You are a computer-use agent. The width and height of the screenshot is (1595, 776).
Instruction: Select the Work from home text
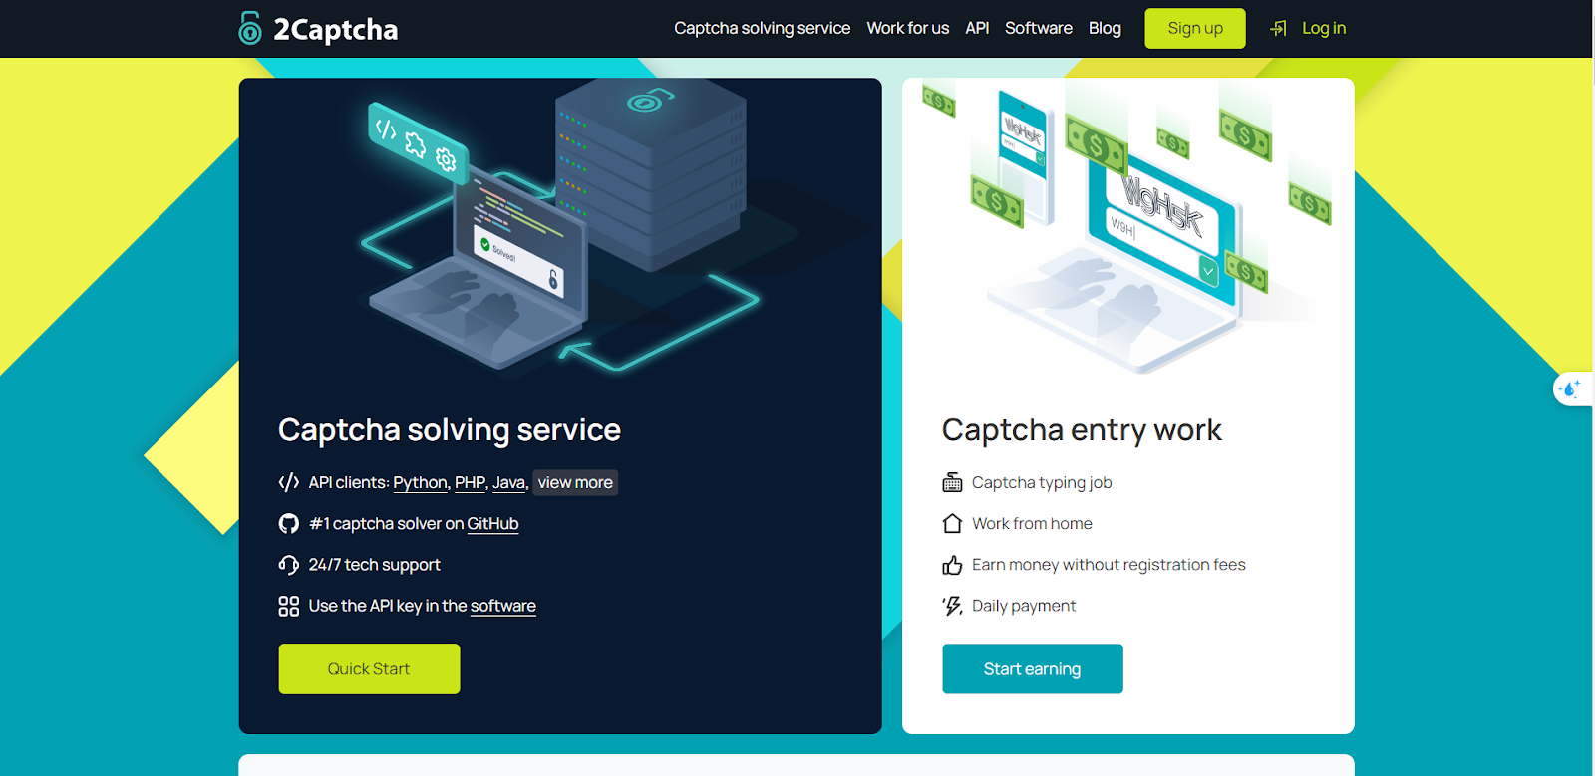tap(1032, 523)
